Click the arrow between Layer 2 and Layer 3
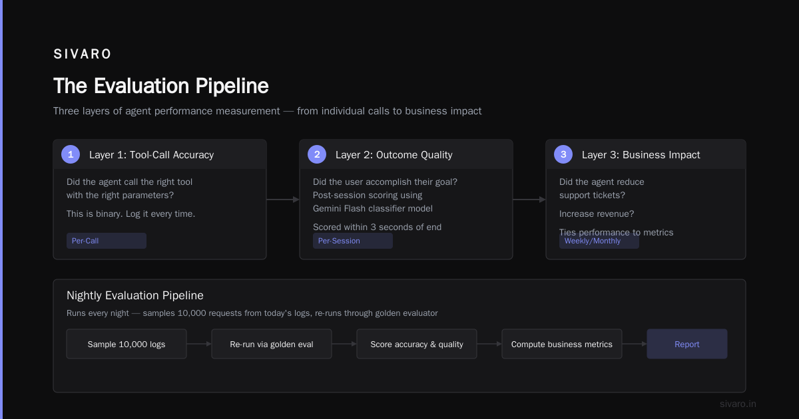This screenshot has height=419, width=799. 529,200
